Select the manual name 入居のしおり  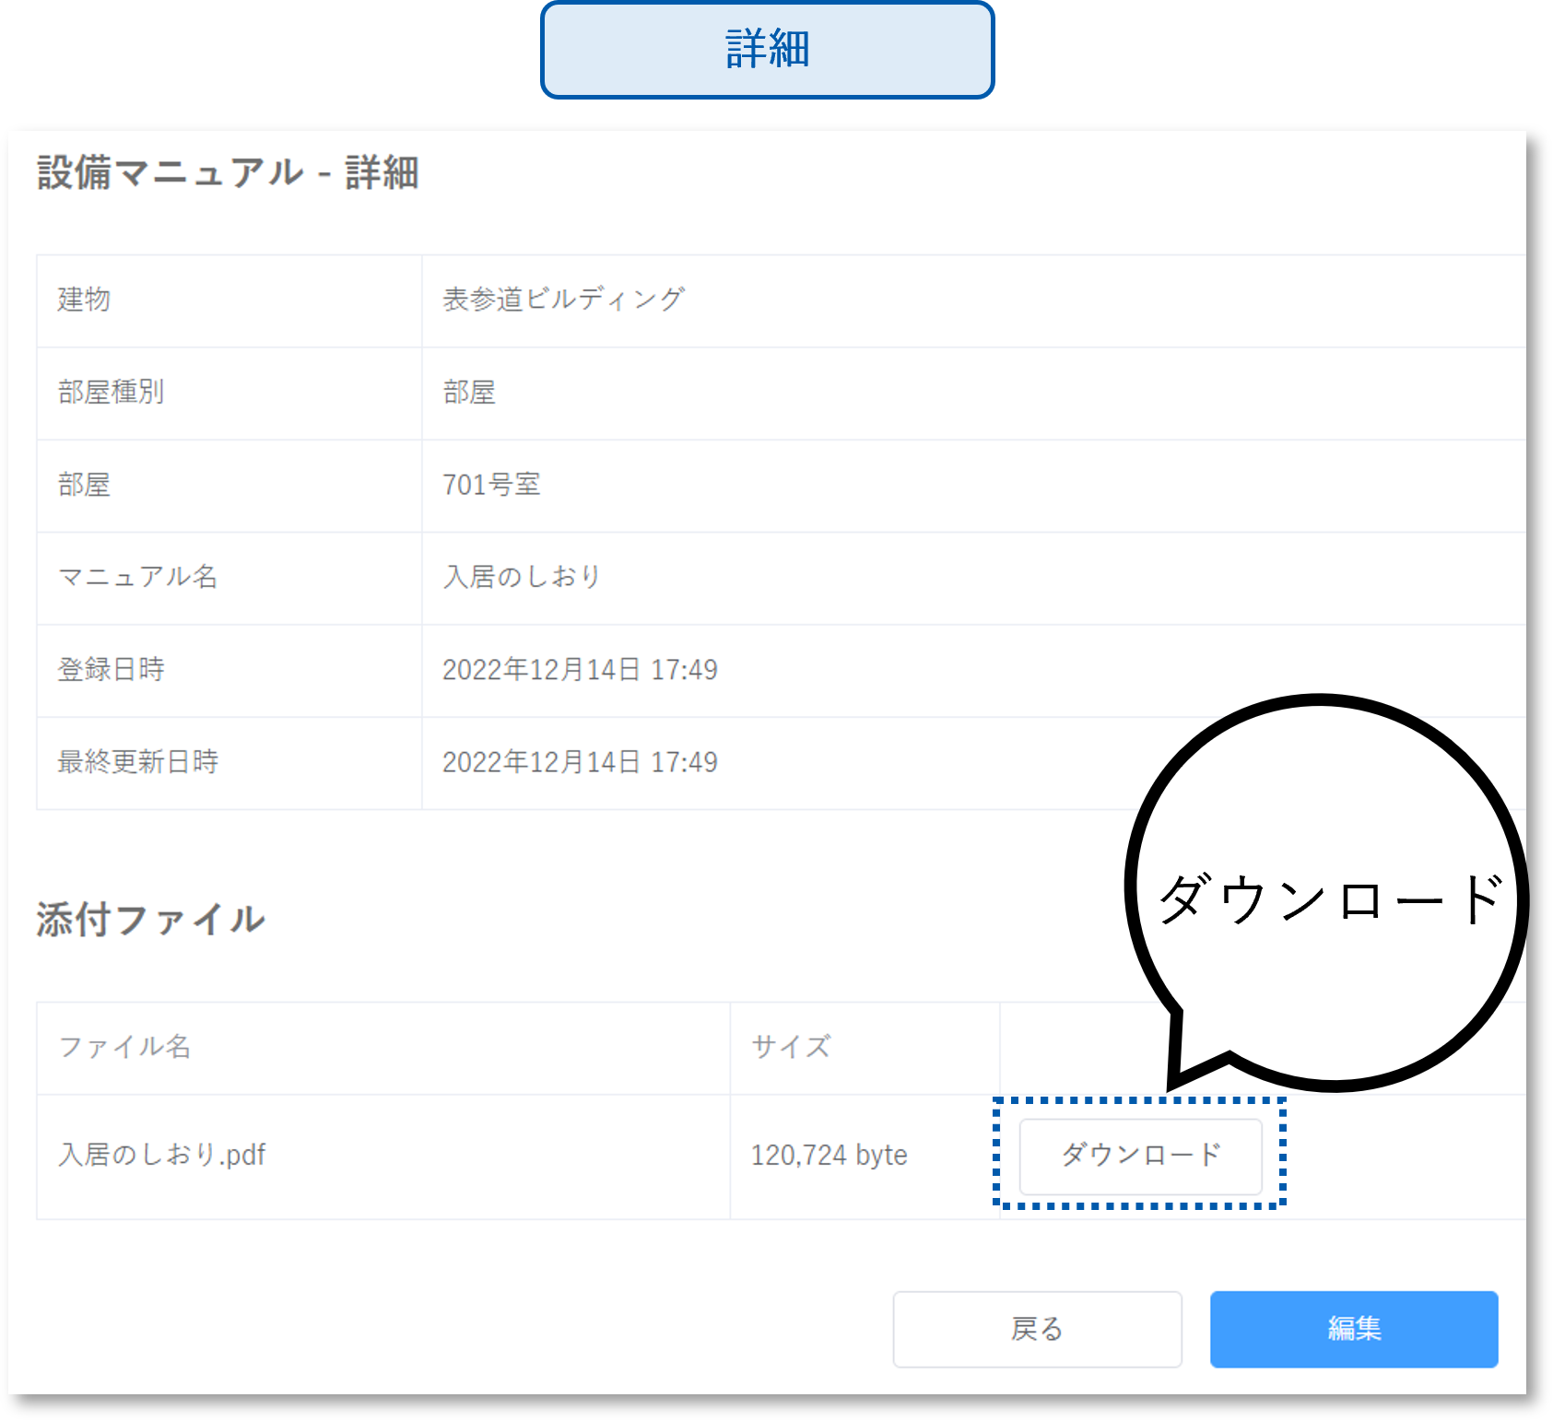(x=521, y=577)
